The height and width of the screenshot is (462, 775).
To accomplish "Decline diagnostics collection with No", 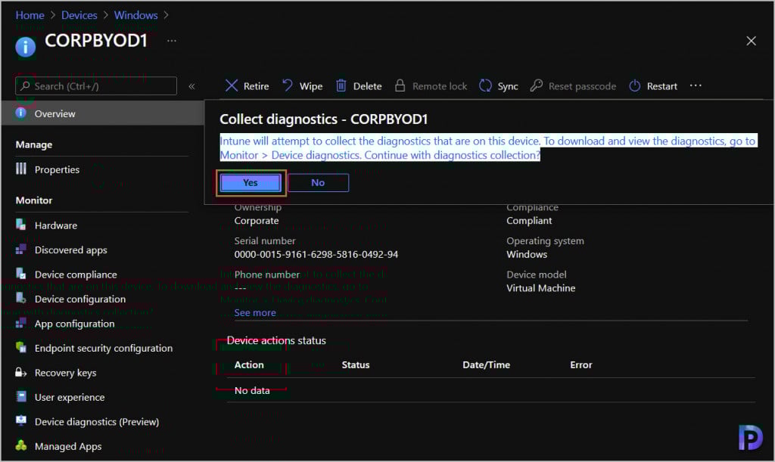I will (x=318, y=183).
